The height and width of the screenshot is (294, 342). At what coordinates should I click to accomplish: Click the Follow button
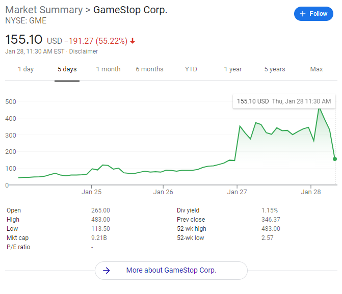coord(313,14)
